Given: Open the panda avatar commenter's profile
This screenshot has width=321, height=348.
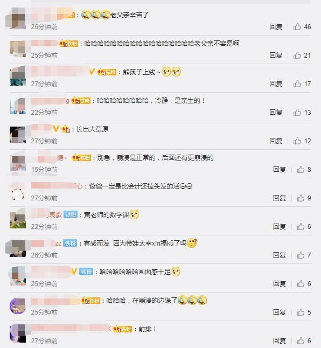Looking at the screenshot, I should [x=18, y=194].
